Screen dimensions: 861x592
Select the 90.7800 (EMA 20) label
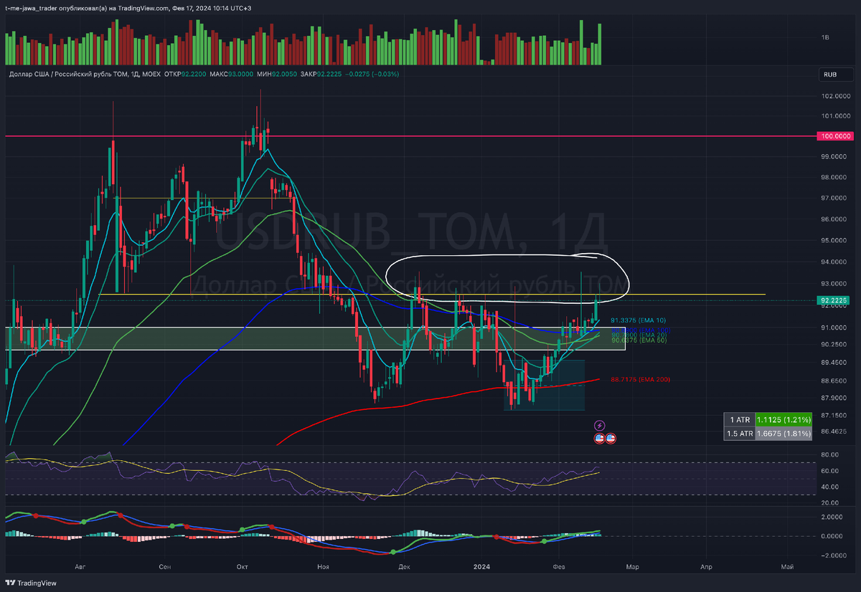point(640,335)
